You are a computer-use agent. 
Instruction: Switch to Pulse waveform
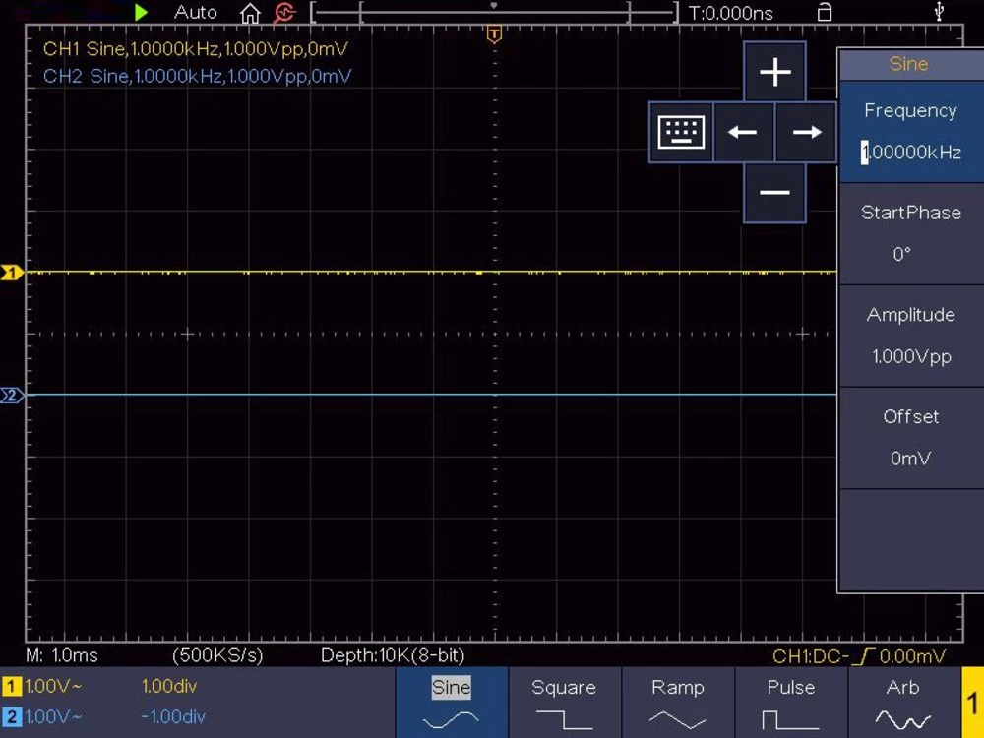pyautogui.click(x=791, y=703)
